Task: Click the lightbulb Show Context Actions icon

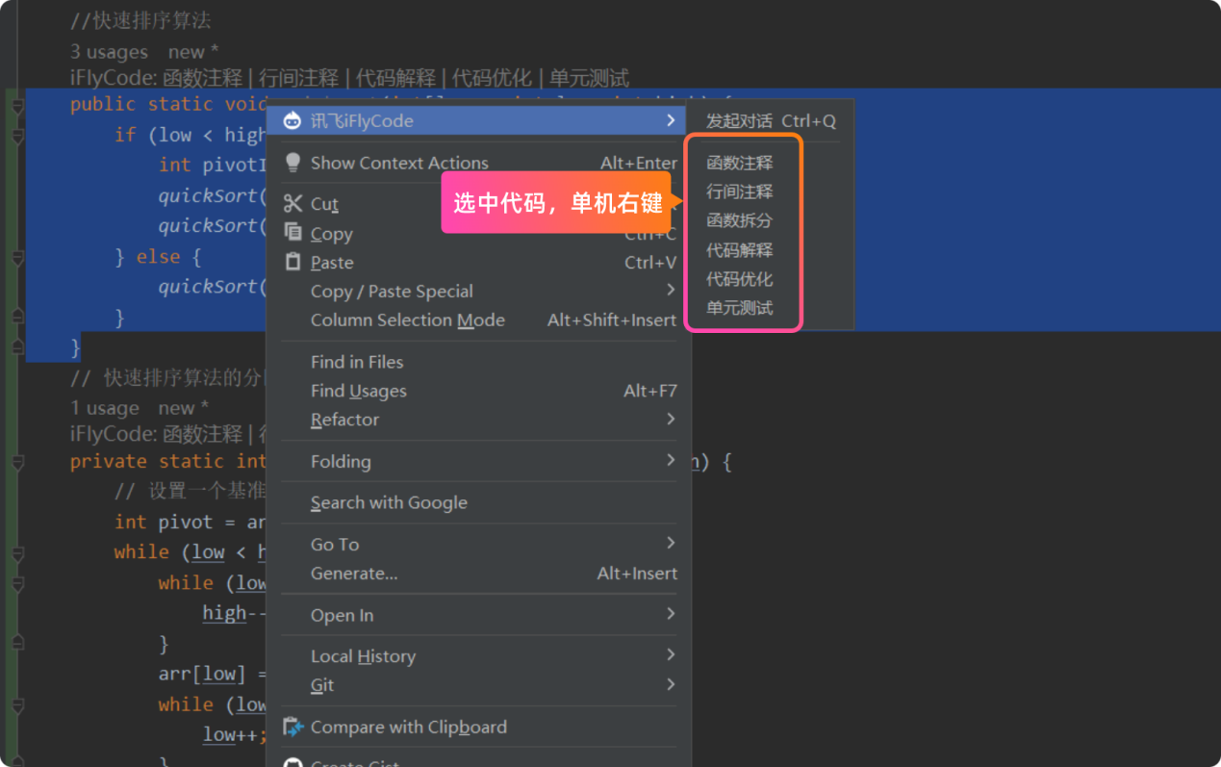Action: 293,163
